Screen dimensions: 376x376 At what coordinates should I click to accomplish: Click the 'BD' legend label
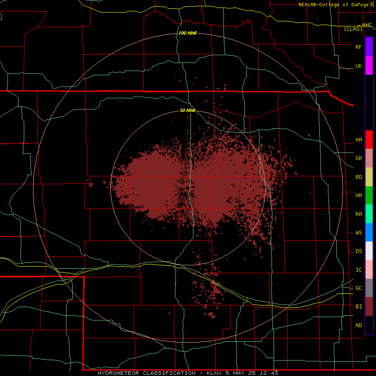pos(358,177)
